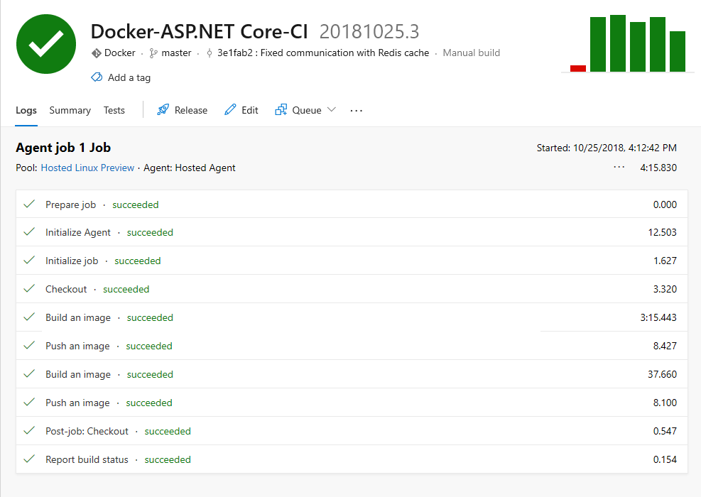Click the large green build succeeded checkmark
The image size is (701, 497).
point(46,44)
